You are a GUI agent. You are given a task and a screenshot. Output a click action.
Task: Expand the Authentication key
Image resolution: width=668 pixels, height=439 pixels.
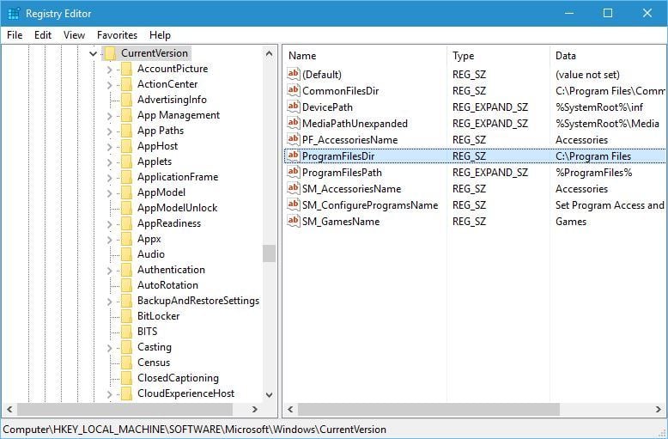pyautogui.click(x=110, y=271)
